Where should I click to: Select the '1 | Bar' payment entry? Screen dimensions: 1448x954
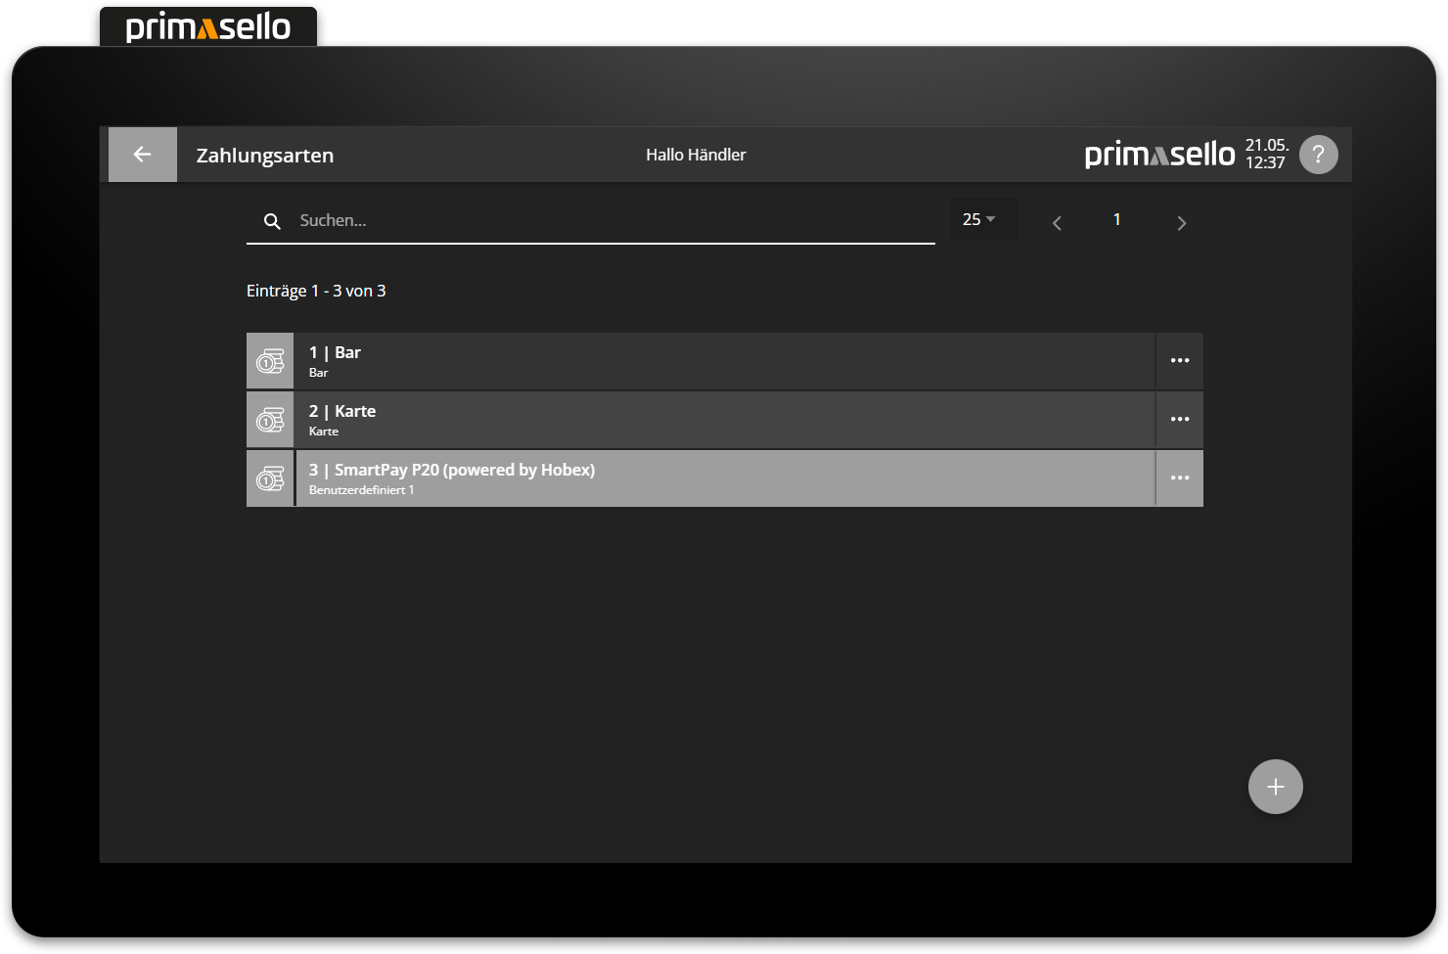[724, 361]
